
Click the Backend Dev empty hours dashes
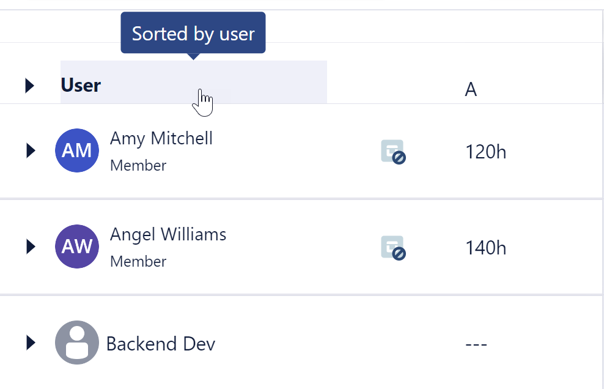coord(476,344)
